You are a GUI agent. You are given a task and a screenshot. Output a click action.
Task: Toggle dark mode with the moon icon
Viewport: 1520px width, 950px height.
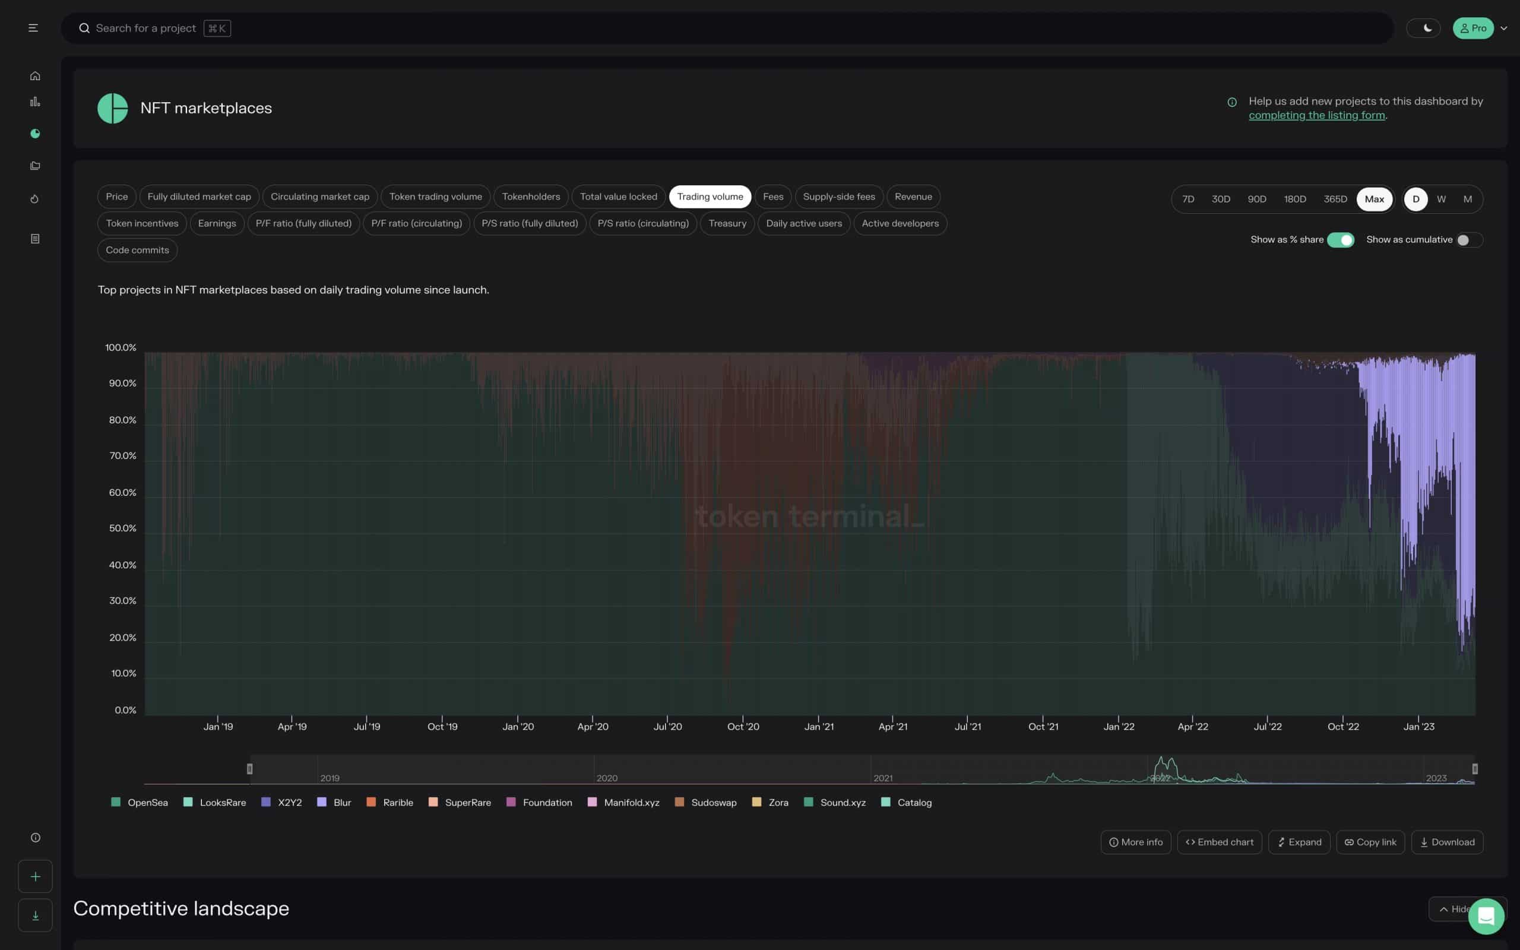pos(1423,28)
